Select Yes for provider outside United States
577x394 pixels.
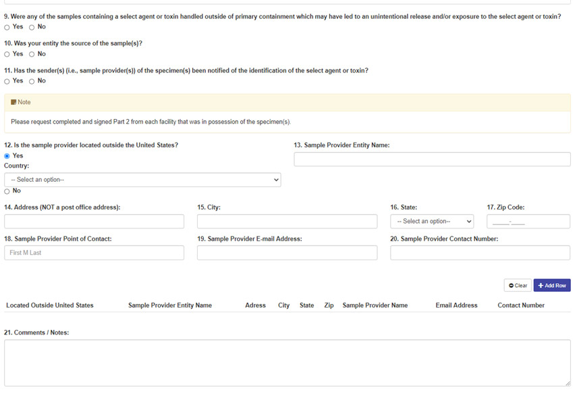pyautogui.click(x=7, y=156)
